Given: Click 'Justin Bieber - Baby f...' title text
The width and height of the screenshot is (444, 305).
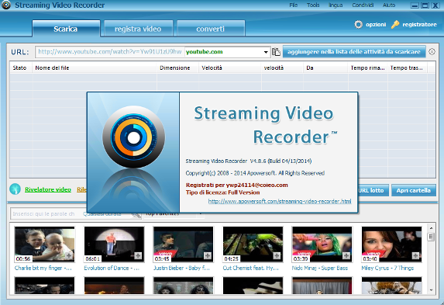Looking at the screenshot, I should click(x=181, y=268).
